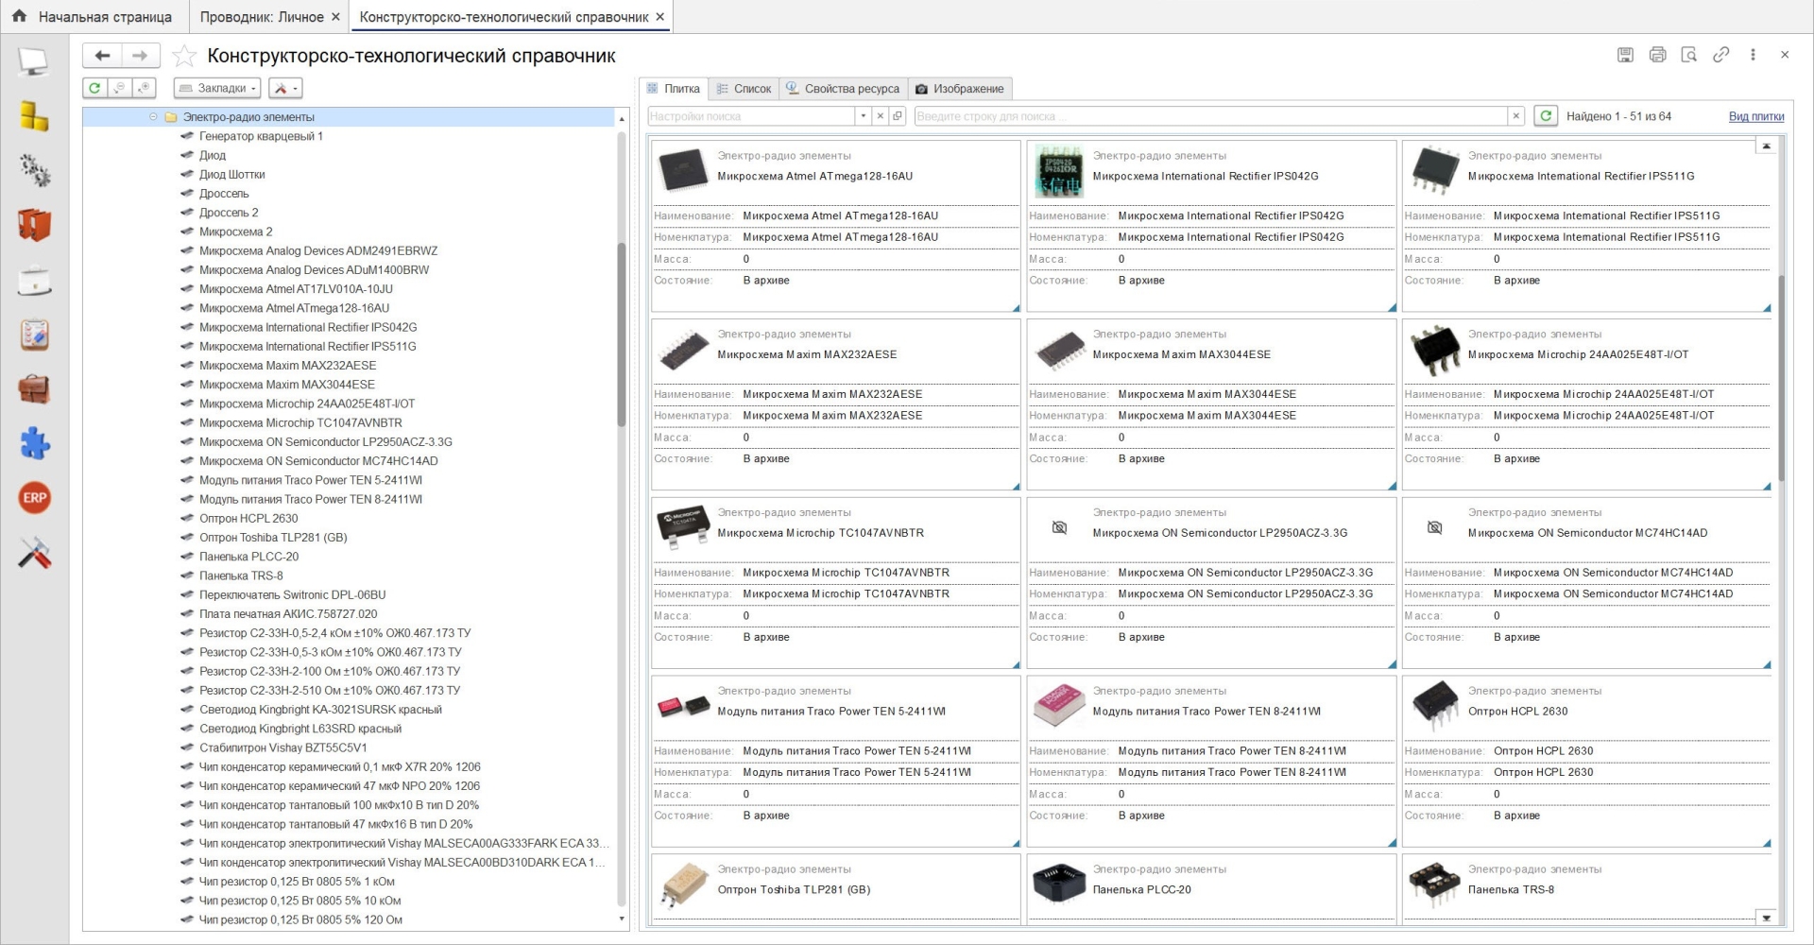Open the Свойства ресурса tab
Screen dimensions: 1814x945
(x=843, y=89)
